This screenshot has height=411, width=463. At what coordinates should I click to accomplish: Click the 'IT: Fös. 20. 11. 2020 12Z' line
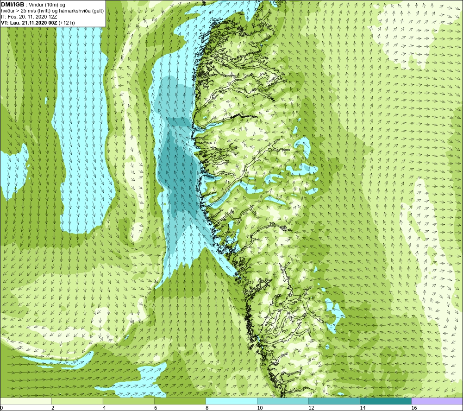[29, 17]
